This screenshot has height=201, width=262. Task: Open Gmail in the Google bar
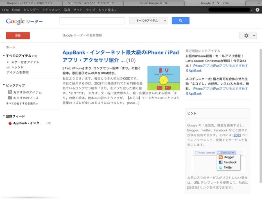(x=16, y=10)
